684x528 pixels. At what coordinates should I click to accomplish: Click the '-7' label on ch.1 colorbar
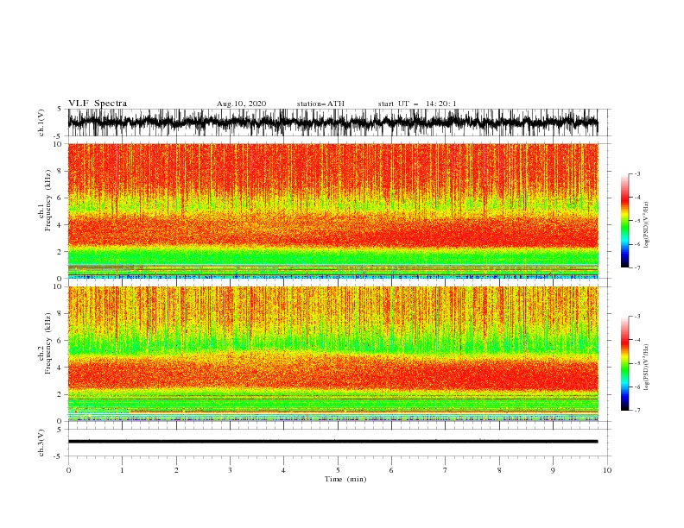(636, 267)
